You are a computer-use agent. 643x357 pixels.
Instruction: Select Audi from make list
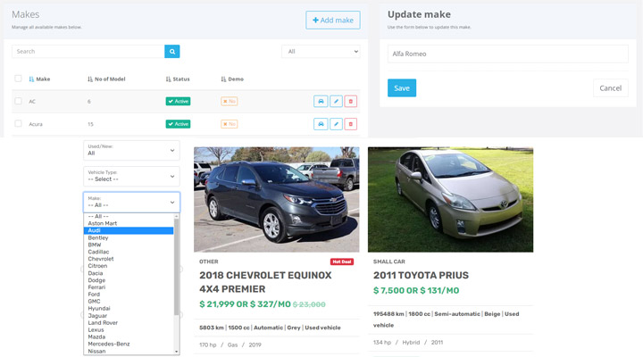(x=129, y=230)
